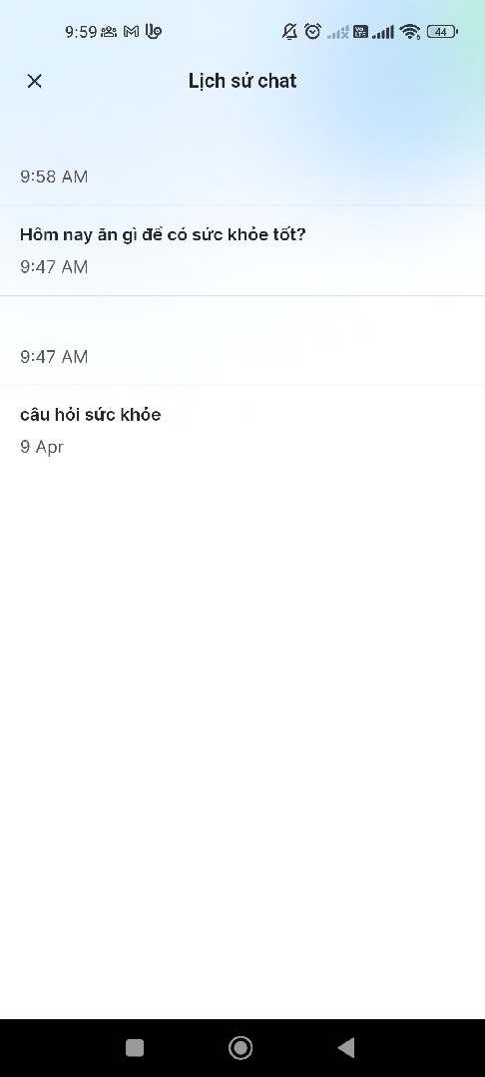This screenshot has width=485, height=1077.
Task: Tap the Gmail notification icon in status bar
Action: pos(131,32)
